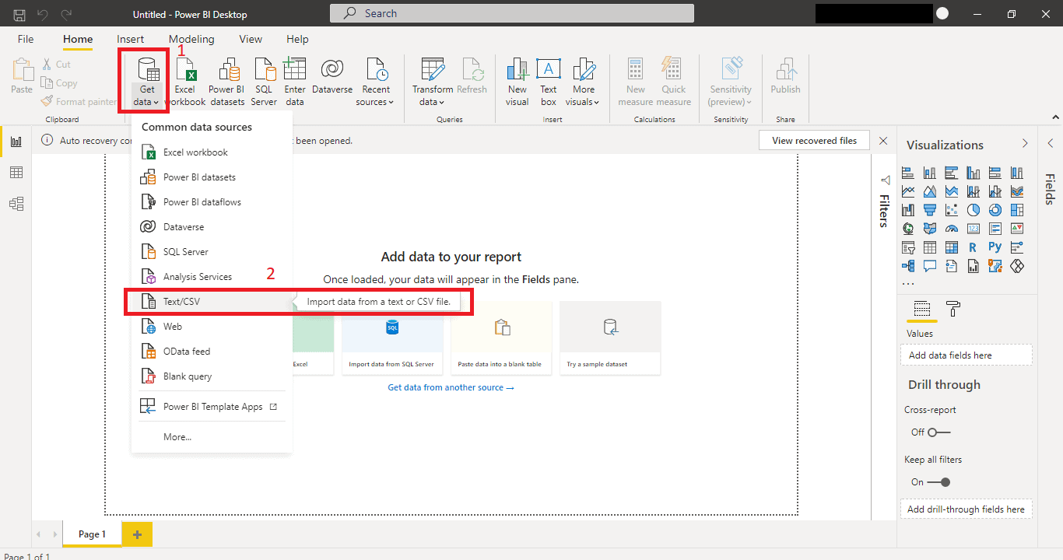Select the table visual

[x=928, y=247]
